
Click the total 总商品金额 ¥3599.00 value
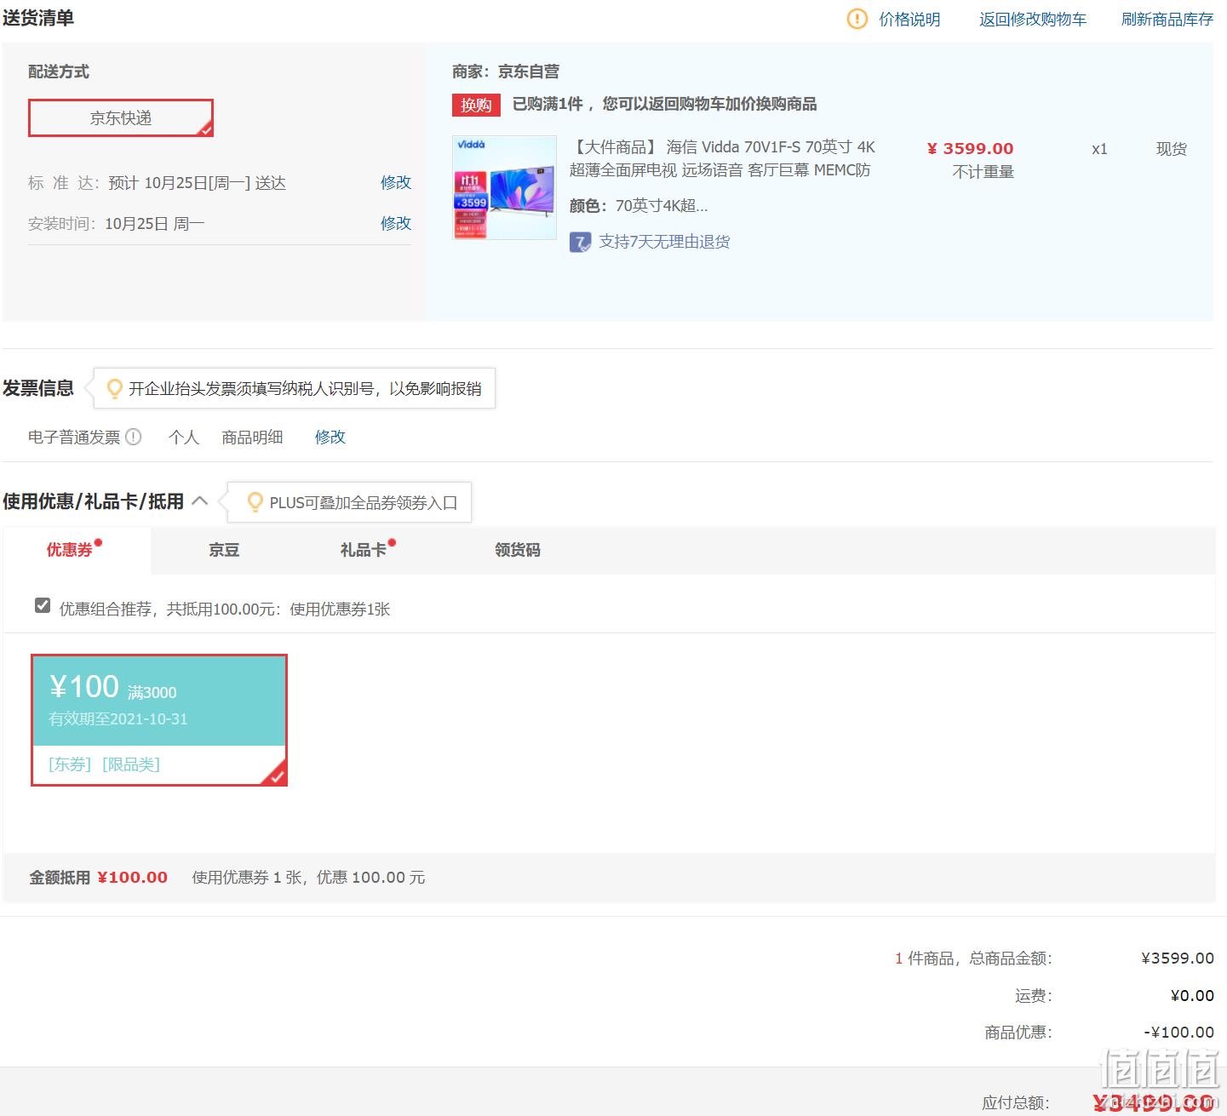(1178, 959)
